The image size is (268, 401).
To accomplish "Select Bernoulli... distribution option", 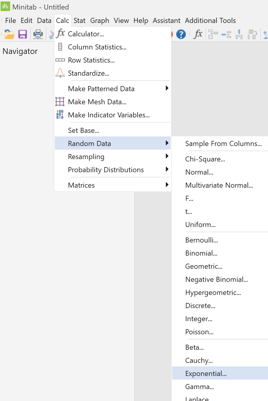I will (220, 240).
